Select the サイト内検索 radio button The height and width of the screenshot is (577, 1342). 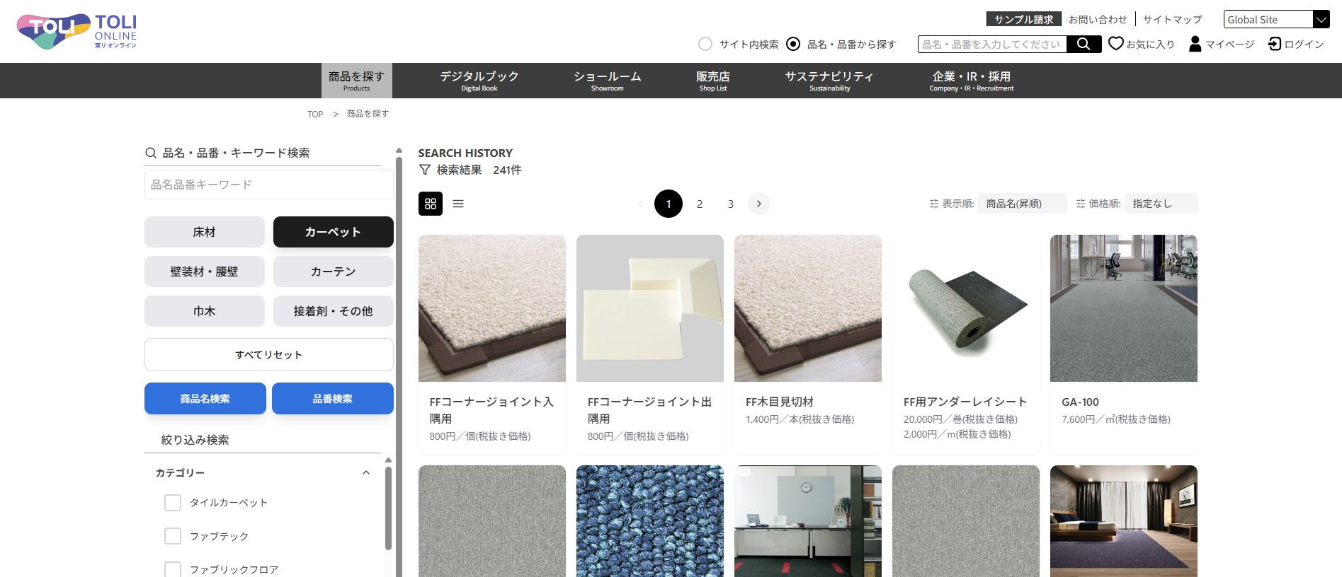click(x=705, y=44)
